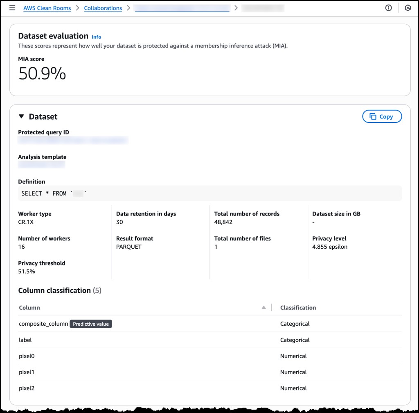Image resolution: width=419 pixels, height=413 pixels.
Task: Click the blurred breadcrumb item after Collaborations
Action: [x=182, y=8]
